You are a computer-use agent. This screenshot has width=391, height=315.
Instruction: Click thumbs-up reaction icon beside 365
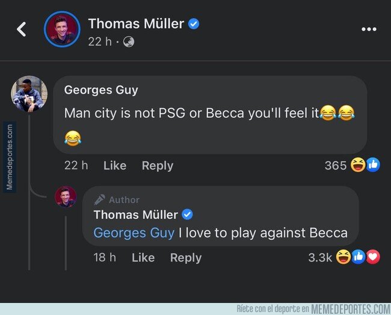pos(373,165)
